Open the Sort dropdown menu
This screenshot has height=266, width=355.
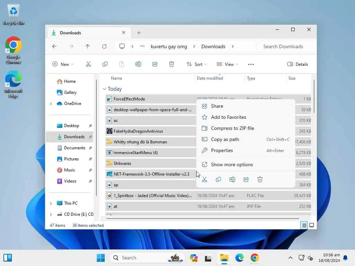pyautogui.click(x=197, y=64)
